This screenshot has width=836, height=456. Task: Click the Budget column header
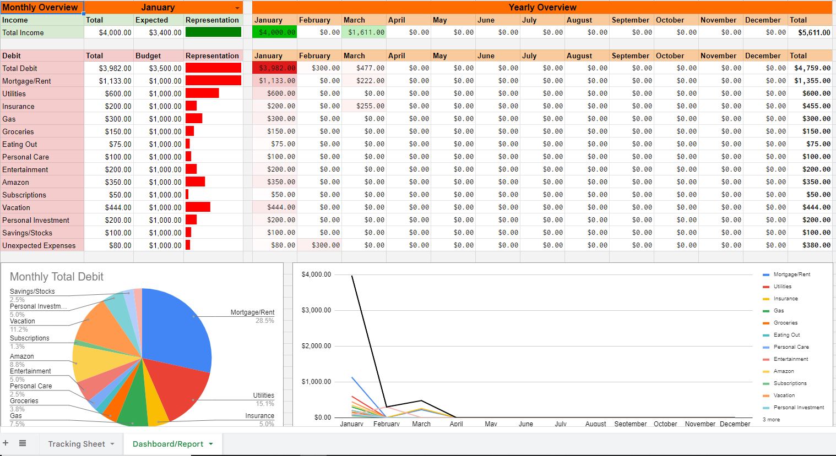[159, 56]
